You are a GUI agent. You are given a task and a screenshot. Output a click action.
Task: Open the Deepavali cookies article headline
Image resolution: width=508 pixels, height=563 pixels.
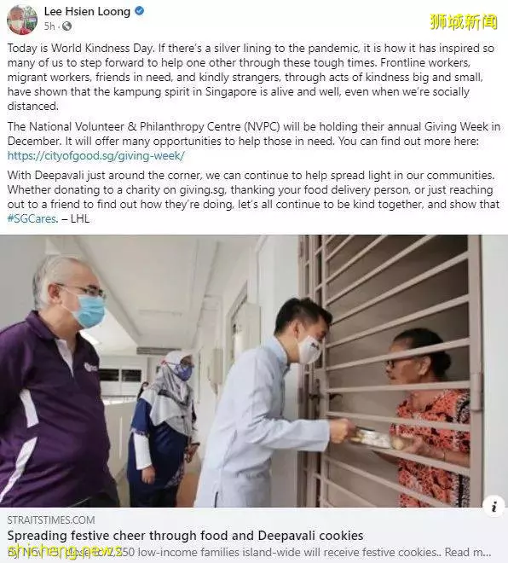(185, 536)
